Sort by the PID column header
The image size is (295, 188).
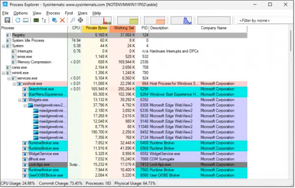pyautogui.click(x=143, y=28)
